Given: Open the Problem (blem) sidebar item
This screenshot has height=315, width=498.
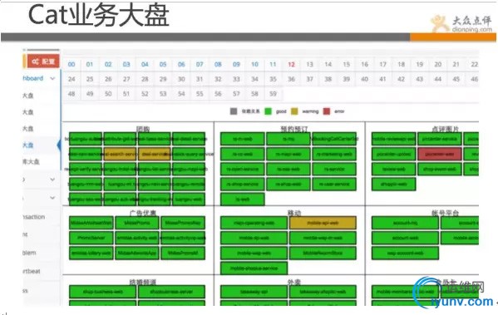Looking at the screenshot, I should point(29,253).
